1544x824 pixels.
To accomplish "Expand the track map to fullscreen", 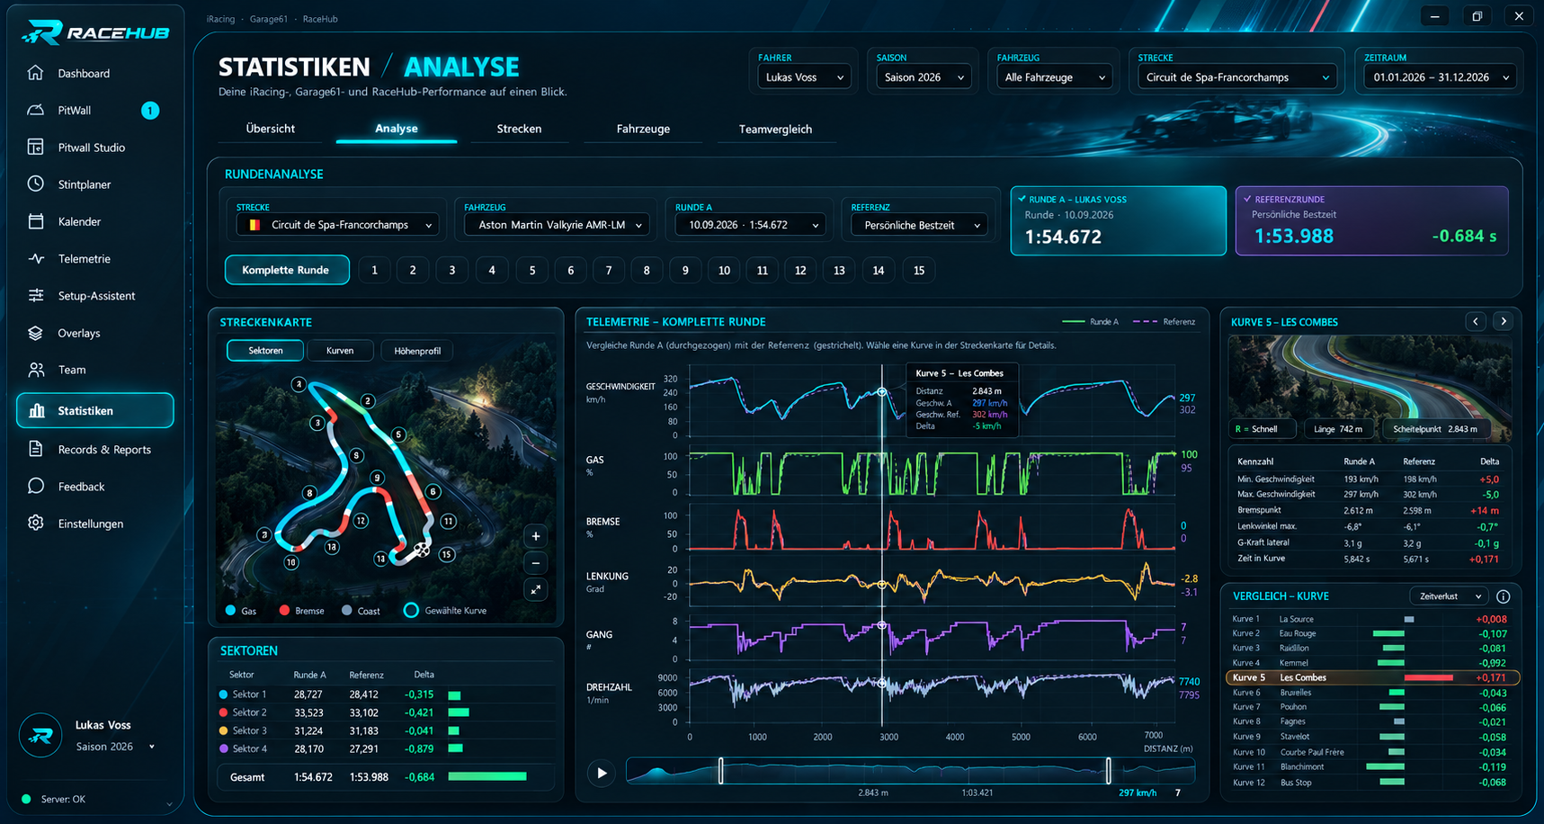I will pos(536,589).
